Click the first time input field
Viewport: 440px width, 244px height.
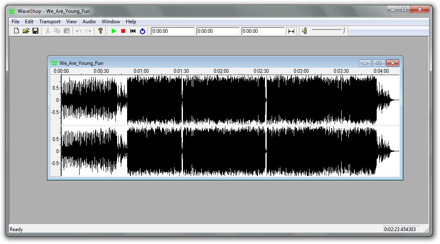click(x=173, y=31)
